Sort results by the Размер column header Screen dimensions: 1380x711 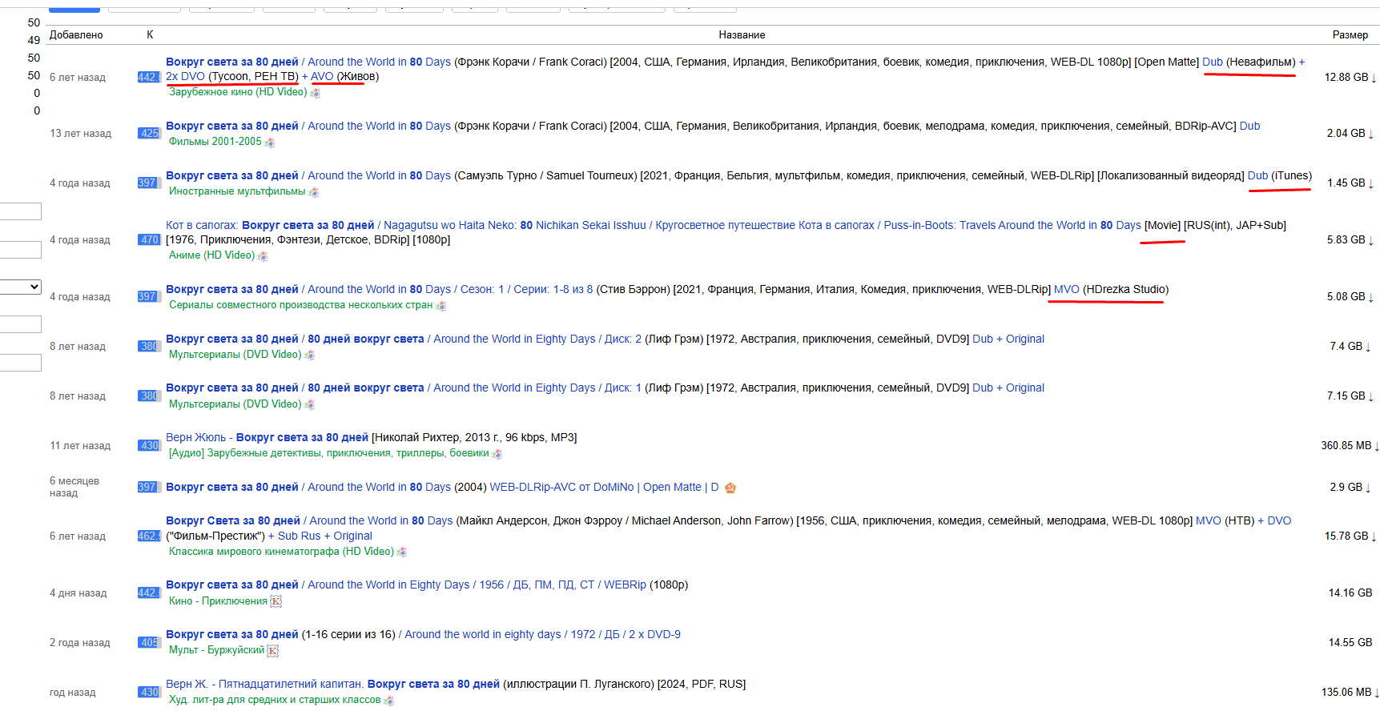point(1350,35)
